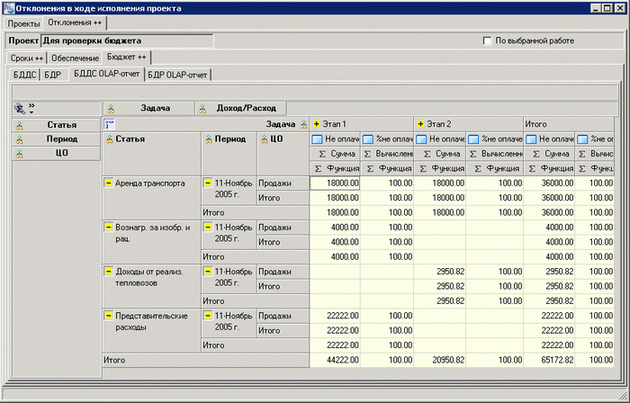The height and width of the screenshot is (403, 630).
Task: Click table icon of 'Не оплач' under Этап 2
Action: click(421, 139)
